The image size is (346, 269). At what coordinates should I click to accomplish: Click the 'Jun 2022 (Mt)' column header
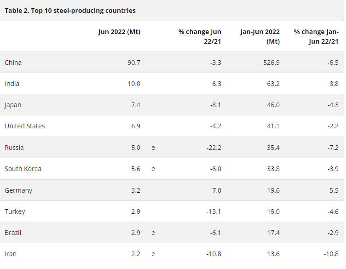point(119,32)
